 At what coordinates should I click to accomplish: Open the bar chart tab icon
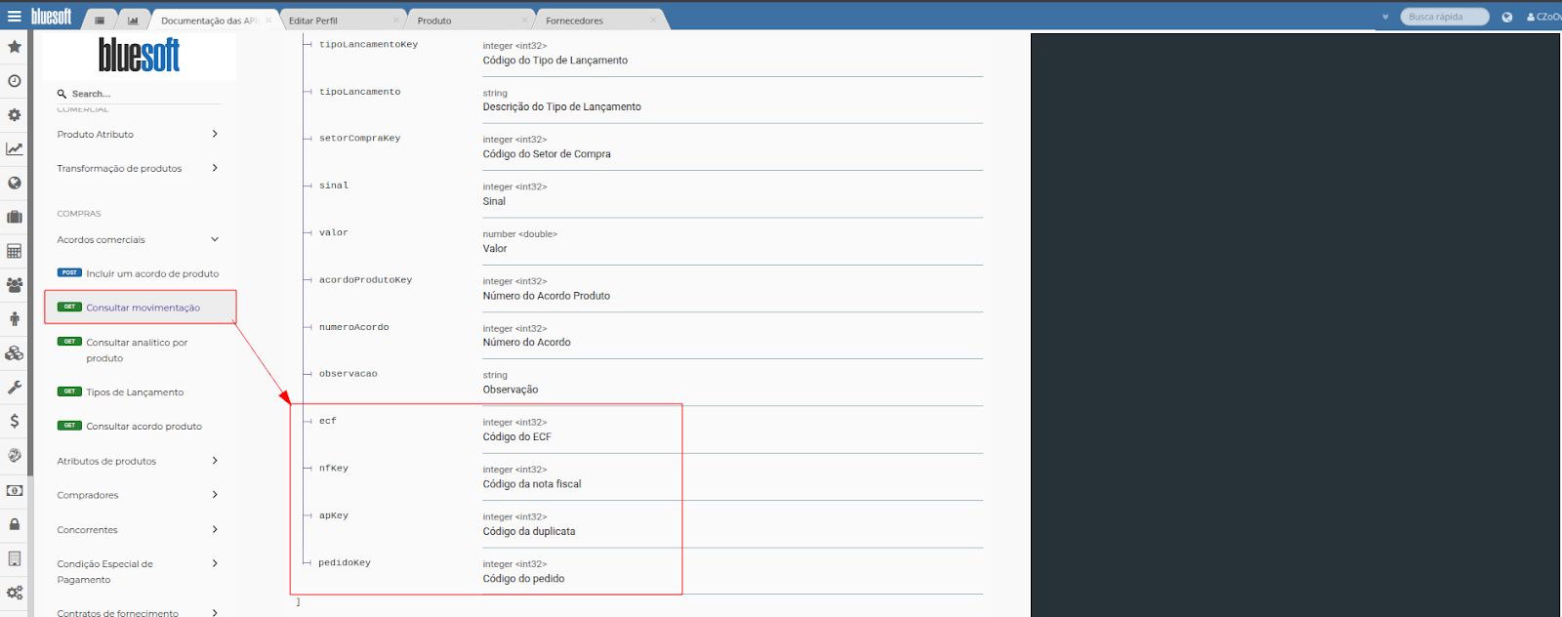click(x=133, y=21)
